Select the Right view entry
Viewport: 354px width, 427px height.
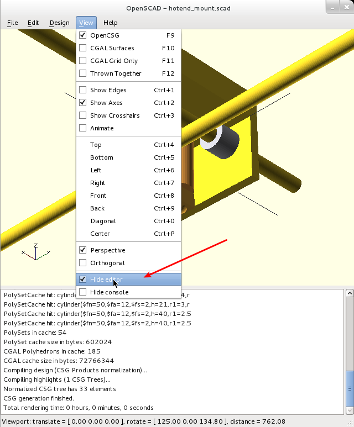(128, 183)
